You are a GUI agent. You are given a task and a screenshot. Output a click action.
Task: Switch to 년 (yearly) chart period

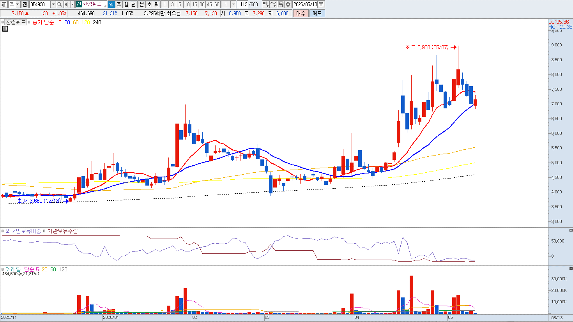click(134, 4)
